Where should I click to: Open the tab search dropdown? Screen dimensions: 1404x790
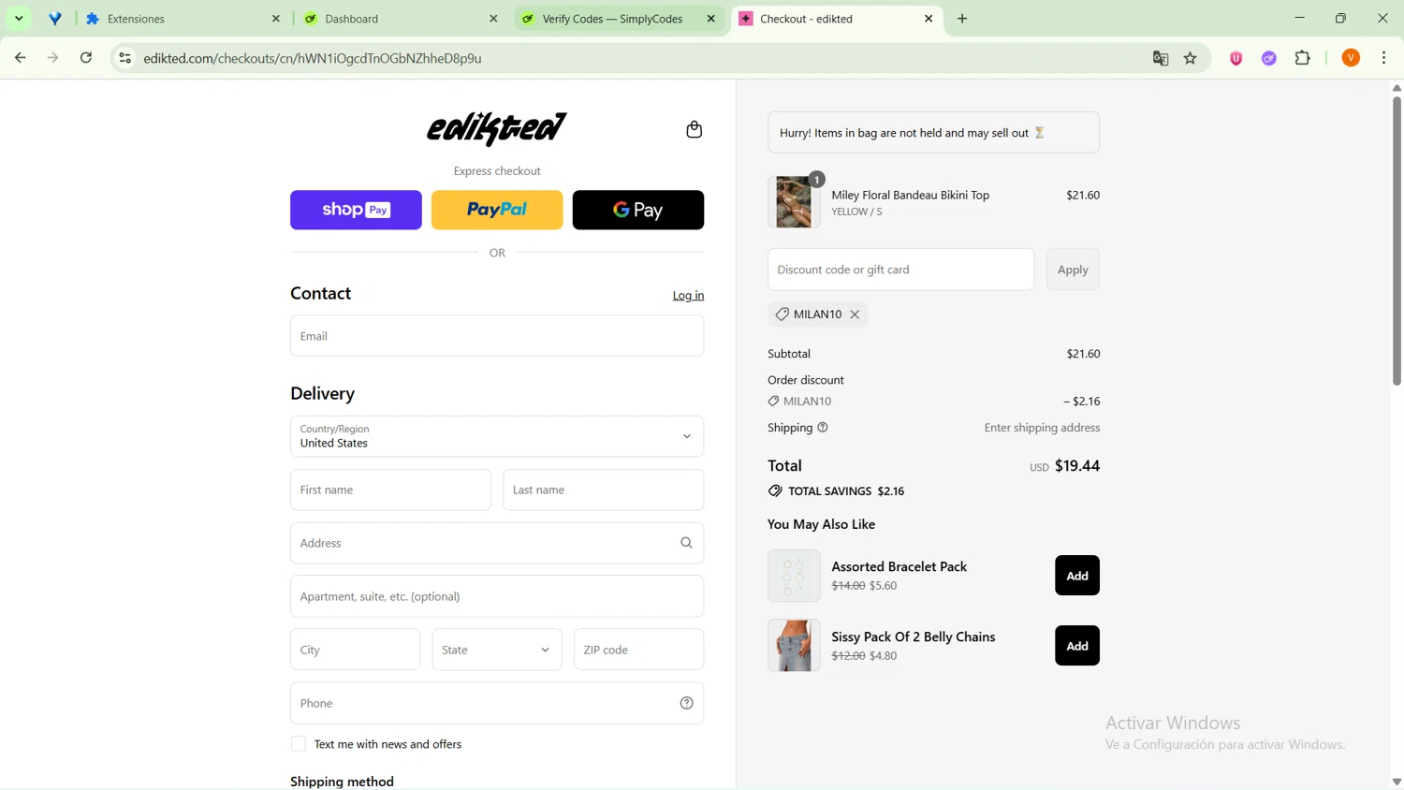click(19, 19)
